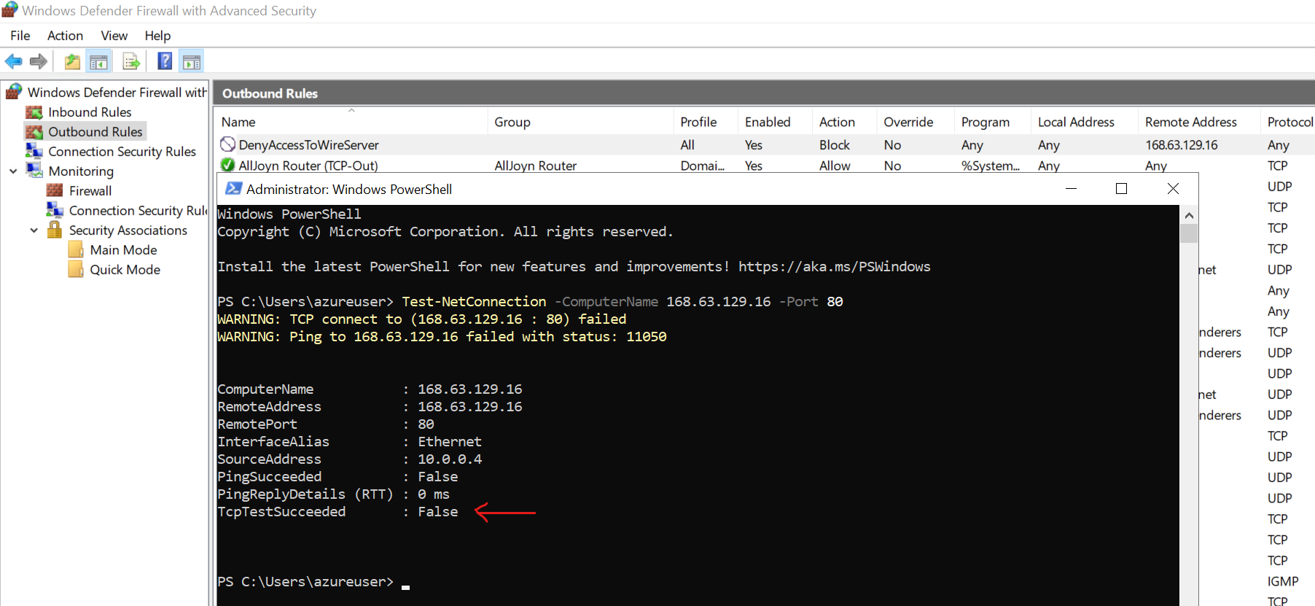Click the green check icon beside AllJoyn Router
The height and width of the screenshot is (606, 1315).
tap(228, 165)
